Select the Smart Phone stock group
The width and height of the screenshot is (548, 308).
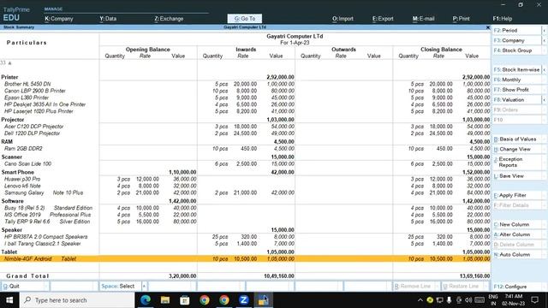pos(18,172)
